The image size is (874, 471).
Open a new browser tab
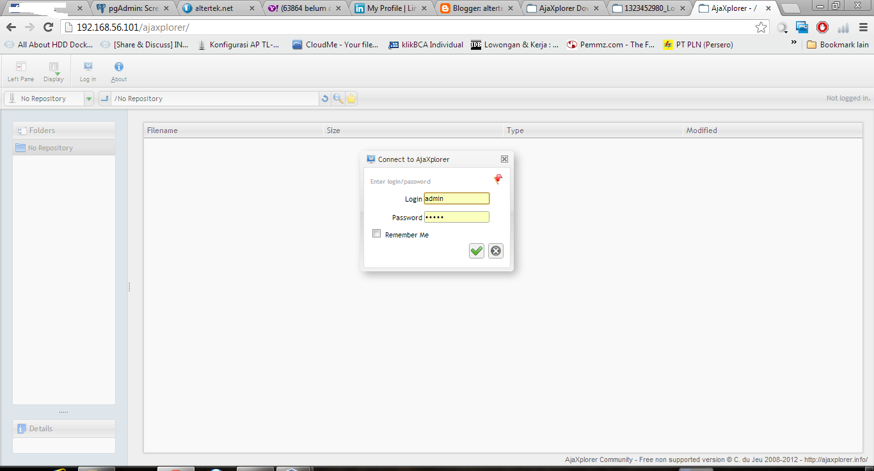click(791, 9)
